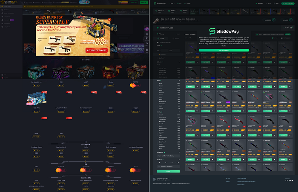
Task: Collapse the Collection filter section
Action: [179, 152]
